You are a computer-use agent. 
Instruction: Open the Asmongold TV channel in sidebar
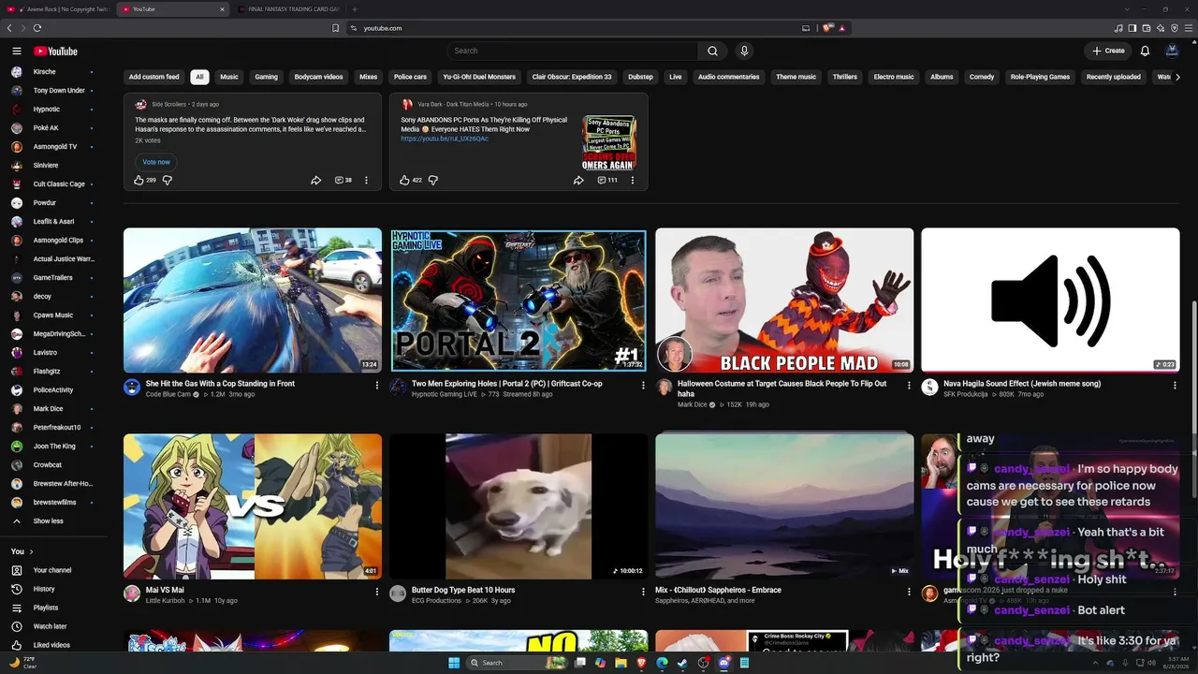coord(54,147)
